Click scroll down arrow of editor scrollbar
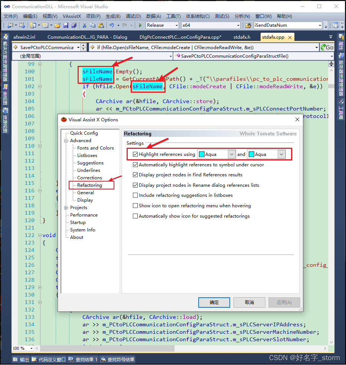 tap(332, 342)
